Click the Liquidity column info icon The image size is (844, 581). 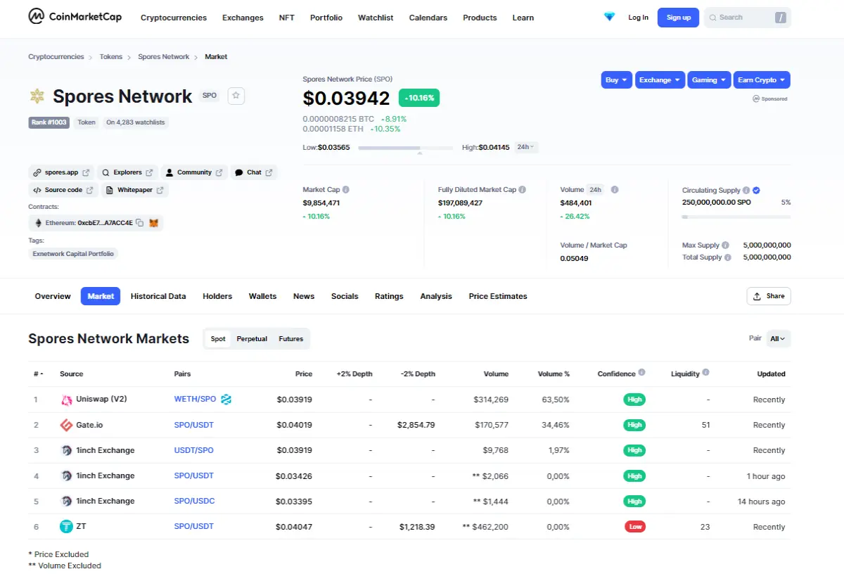point(705,373)
